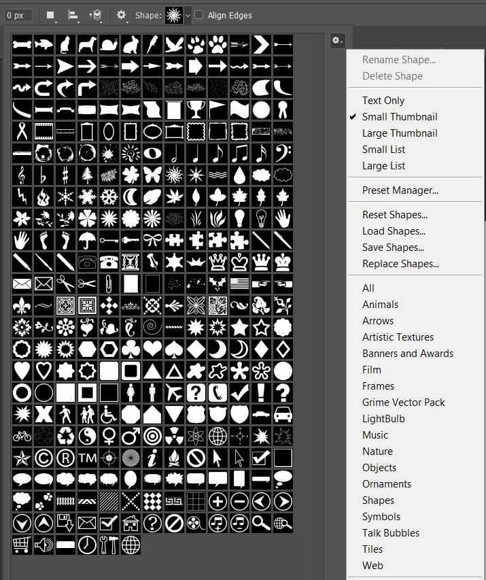Click Replace Shapes
Image resolution: width=486 pixels, height=580 pixels.
coord(400,264)
